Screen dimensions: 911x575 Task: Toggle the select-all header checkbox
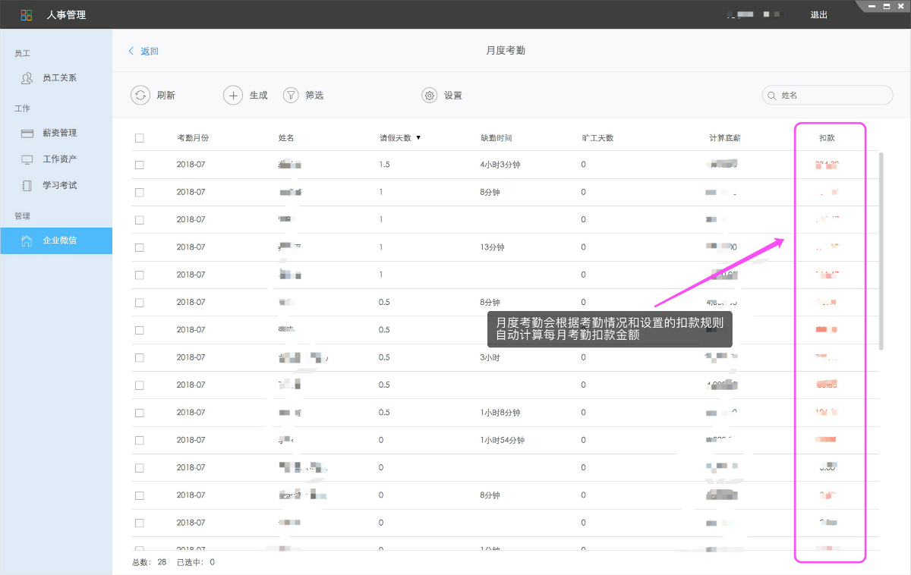tap(140, 138)
